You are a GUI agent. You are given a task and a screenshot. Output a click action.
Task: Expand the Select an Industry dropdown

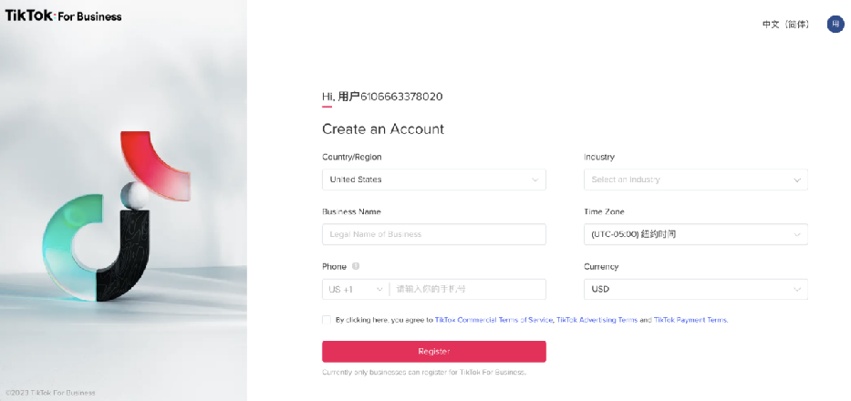coord(696,180)
